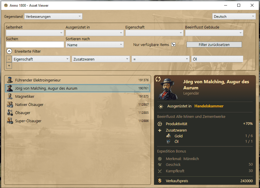Click the Legendär rarity text
Screen dimensions: 260x188
click(x=191, y=93)
